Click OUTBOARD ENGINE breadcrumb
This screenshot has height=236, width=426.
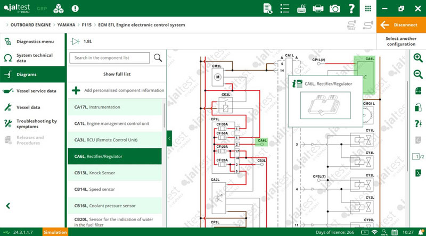pyautogui.click(x=30, y=24)
